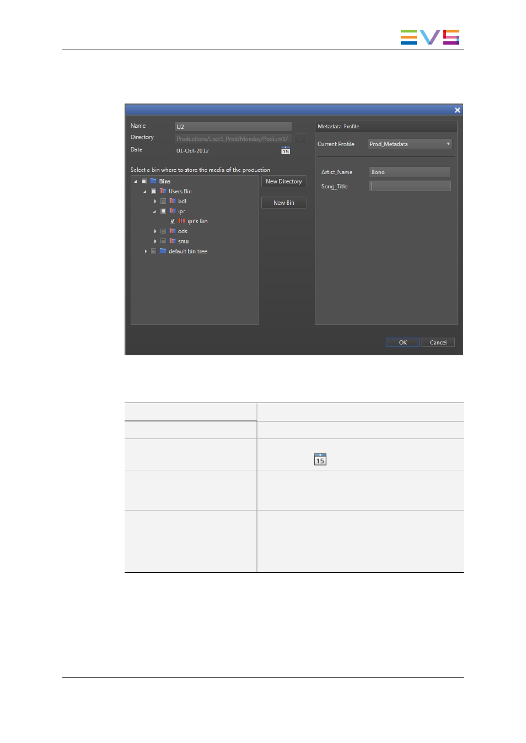
Task: Uncheck the ipr's Bin checkbox
Action: click(x=173, y=221)
